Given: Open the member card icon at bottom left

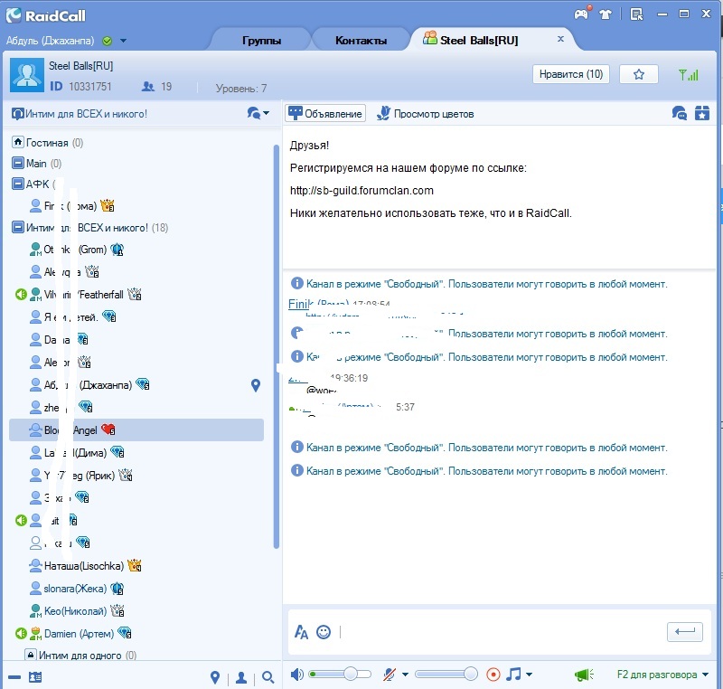Looking at the screenshot, I should click(35, 677).
